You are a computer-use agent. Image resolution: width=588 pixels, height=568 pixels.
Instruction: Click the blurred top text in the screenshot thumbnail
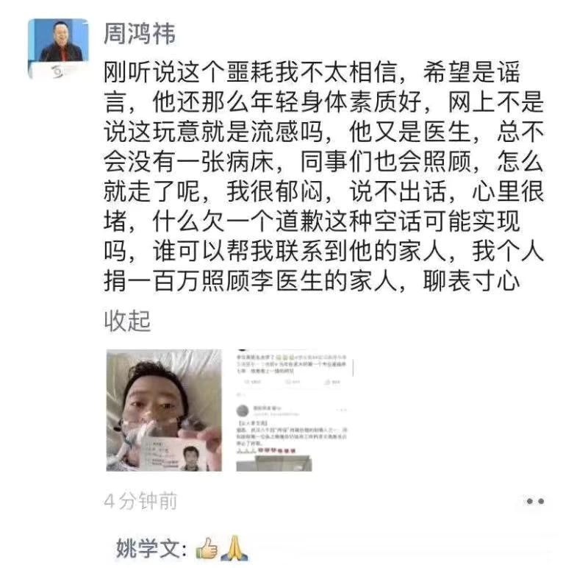pos(292,363)
